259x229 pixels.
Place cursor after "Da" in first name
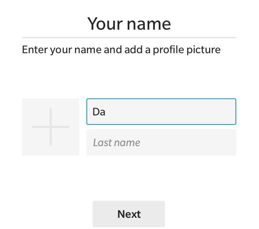click(x=106, y=112)
